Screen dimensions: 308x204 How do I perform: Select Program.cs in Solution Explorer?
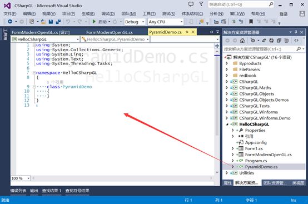[x=256, y=161]
